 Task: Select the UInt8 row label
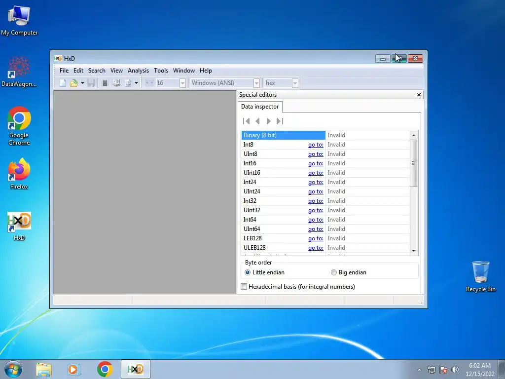click(x=250, y=154)
